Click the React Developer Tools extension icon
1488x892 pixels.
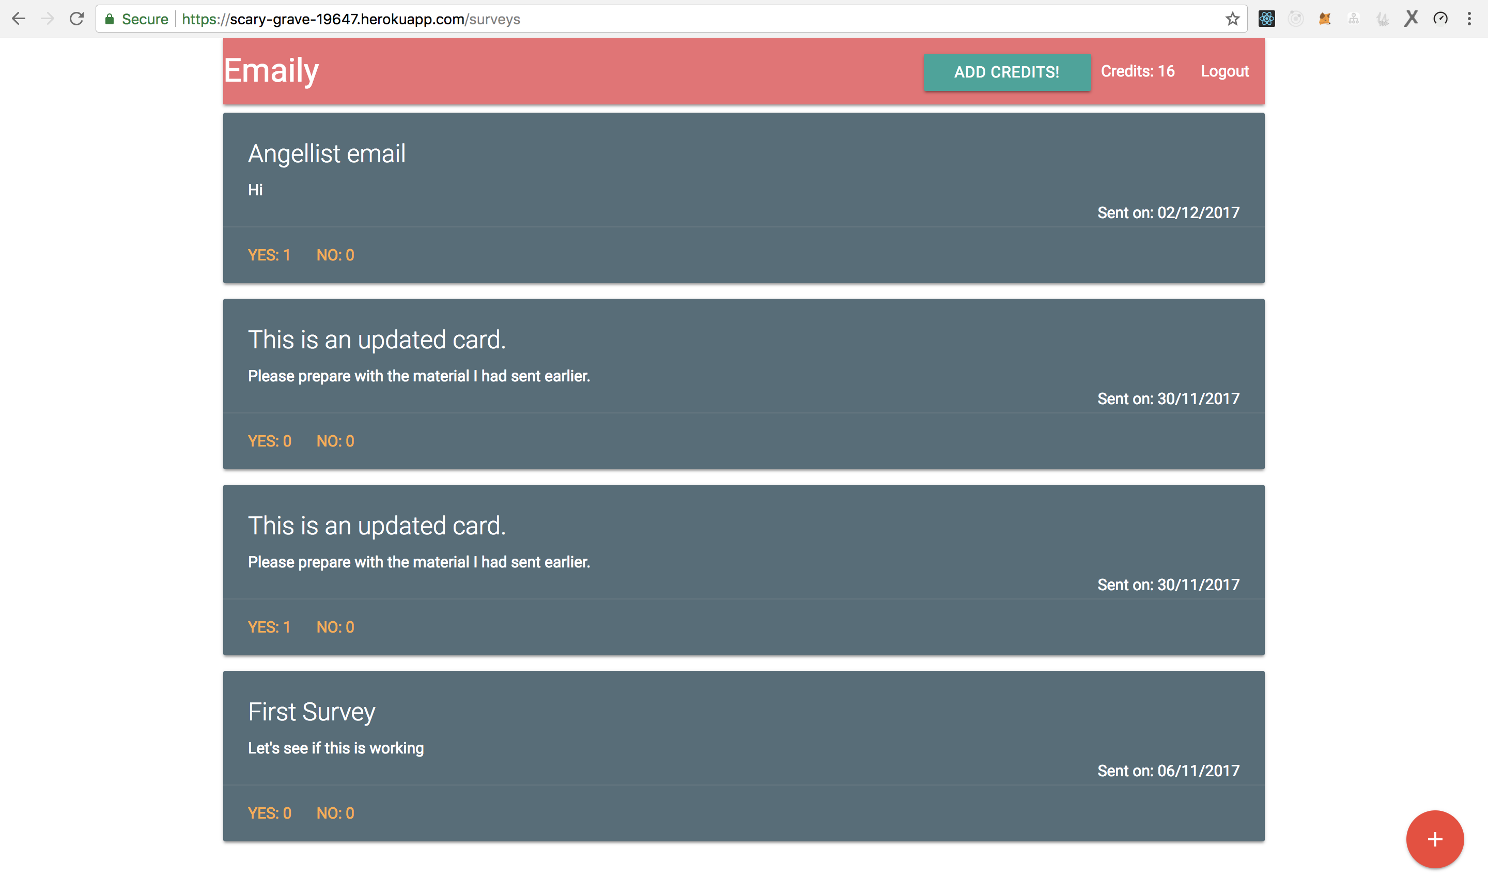coord(1266,19)
